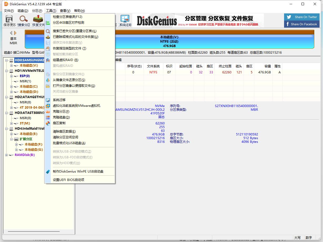Collapse the HD2:ATAHGST disk node
This screenshot has height=242, width=323.
[7, 97]
